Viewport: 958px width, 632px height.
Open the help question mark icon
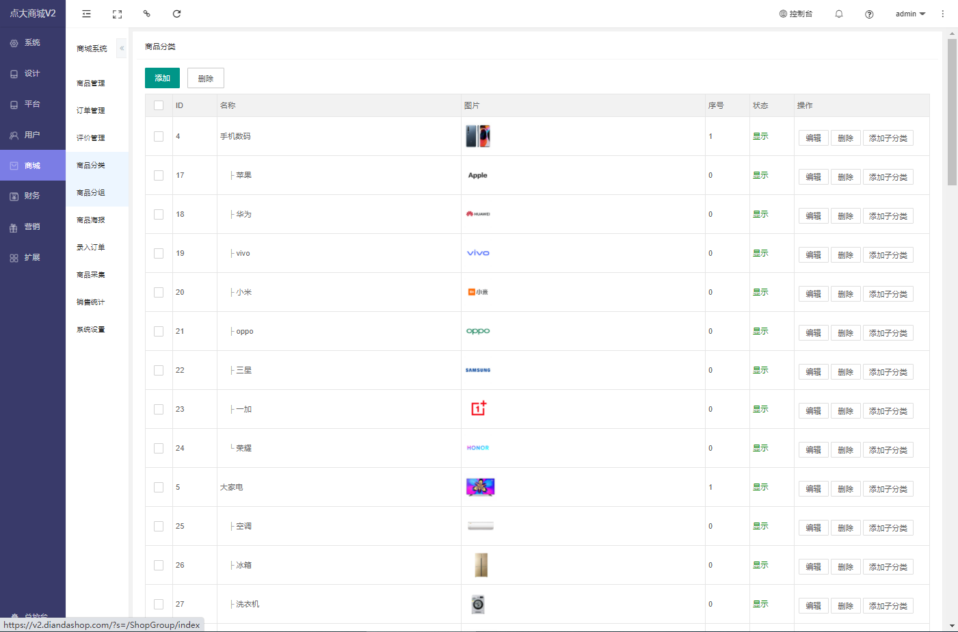(x=869, y=14)
